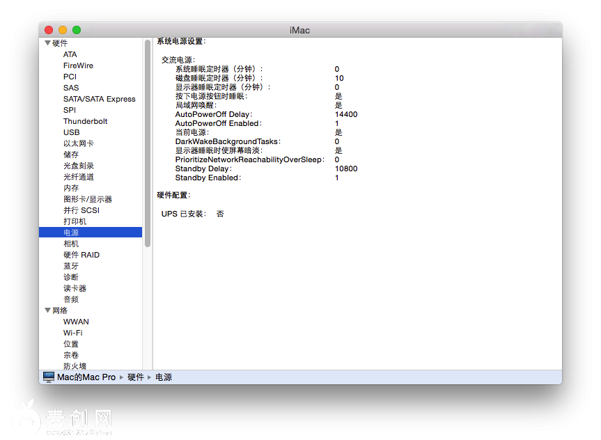This screenshot has height=440, width=601.
Task: Open 图形卡/显示器 entry
Action: pos(87,199)
